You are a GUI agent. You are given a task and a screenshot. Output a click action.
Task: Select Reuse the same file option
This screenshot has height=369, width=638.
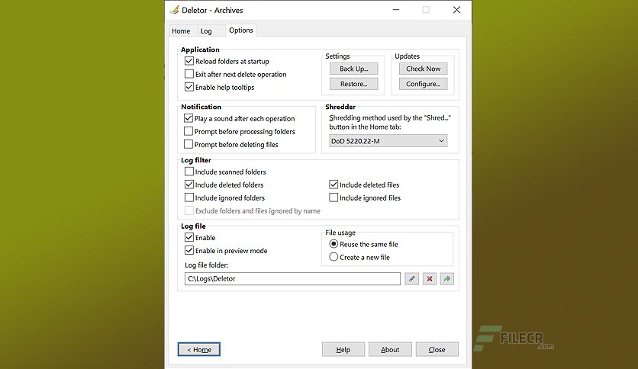pyautogui.click(x=333, y=244)
